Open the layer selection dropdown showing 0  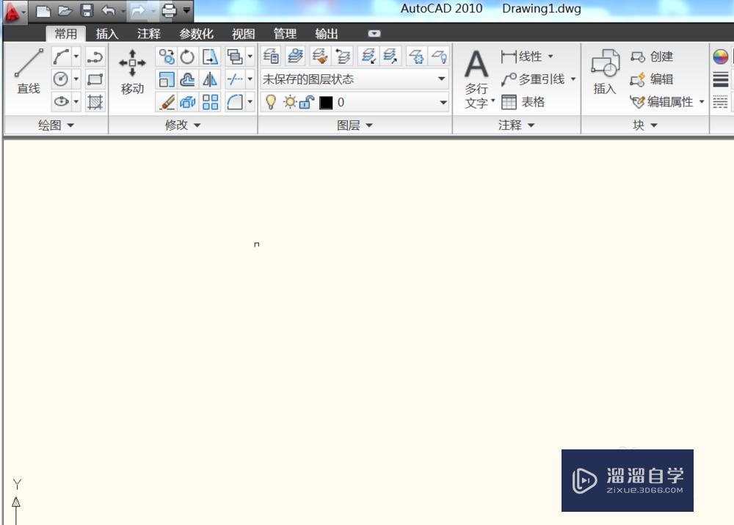(x=442, y=103)
